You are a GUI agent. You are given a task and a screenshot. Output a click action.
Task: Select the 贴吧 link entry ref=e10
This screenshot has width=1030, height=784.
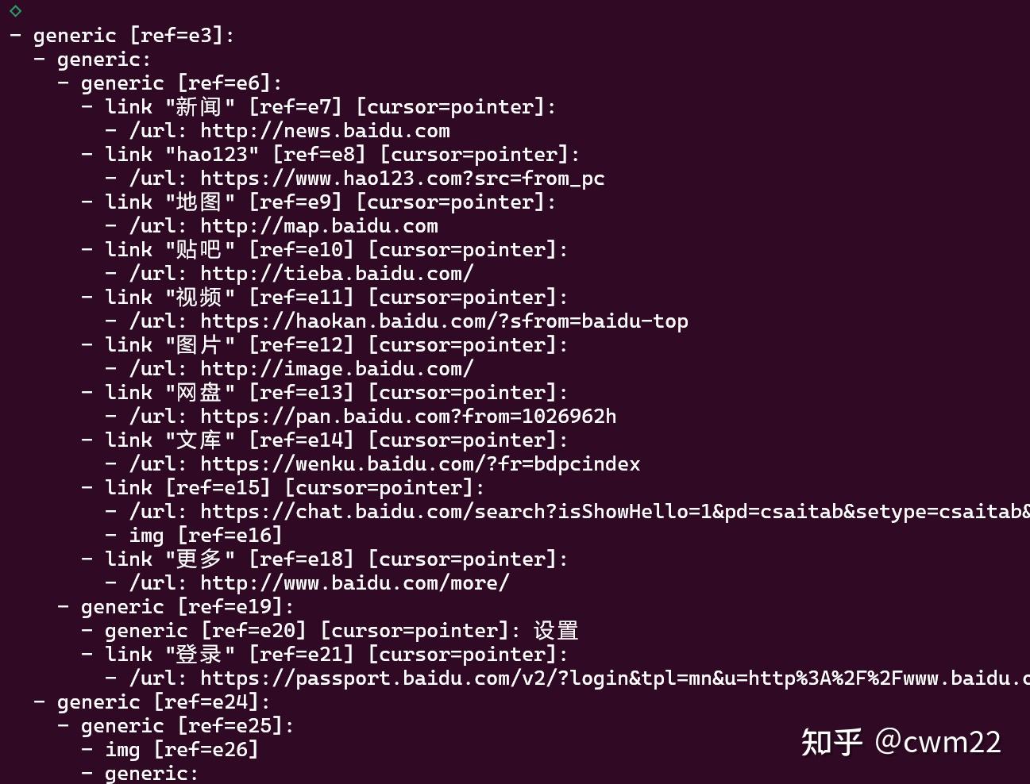click(325, 250)
